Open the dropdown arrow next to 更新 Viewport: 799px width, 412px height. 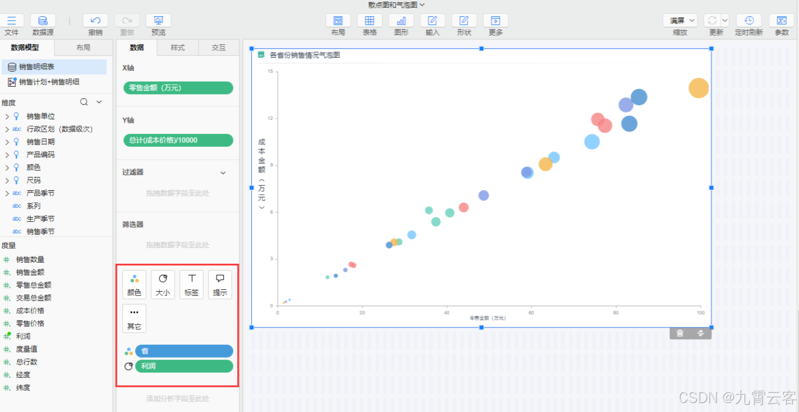724,21
